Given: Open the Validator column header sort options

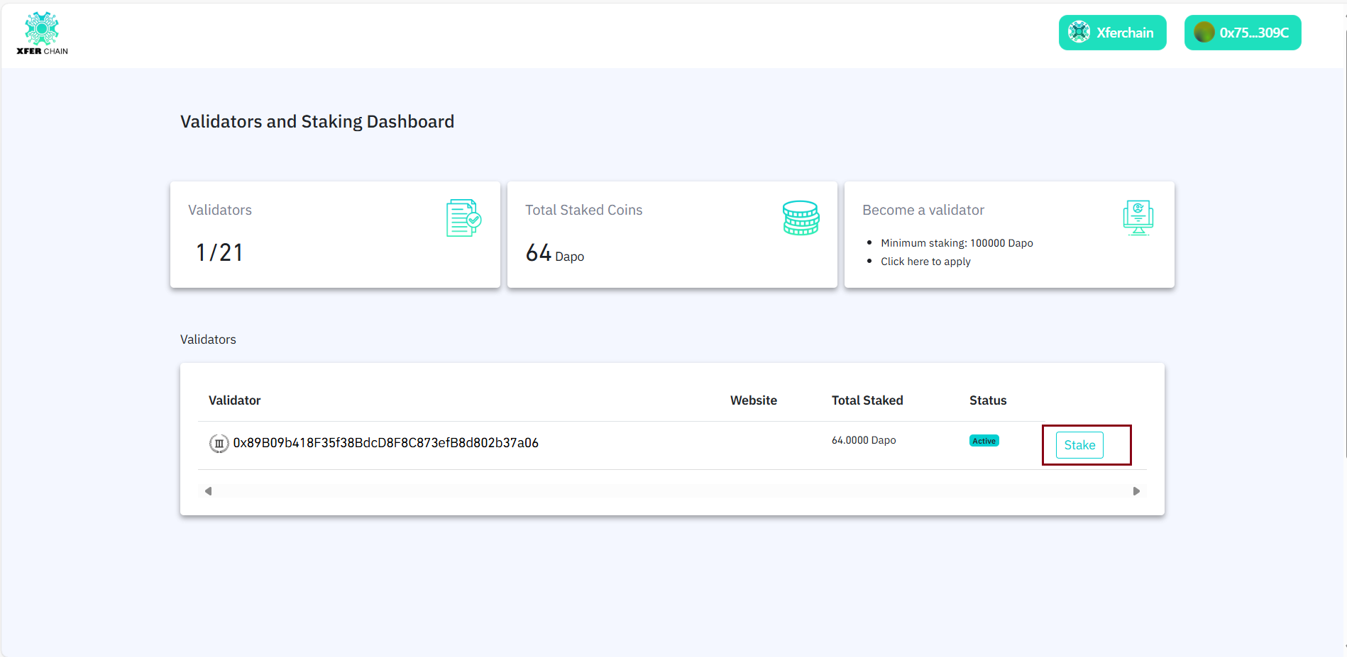Looking at the screenshot, I should 234,400.
